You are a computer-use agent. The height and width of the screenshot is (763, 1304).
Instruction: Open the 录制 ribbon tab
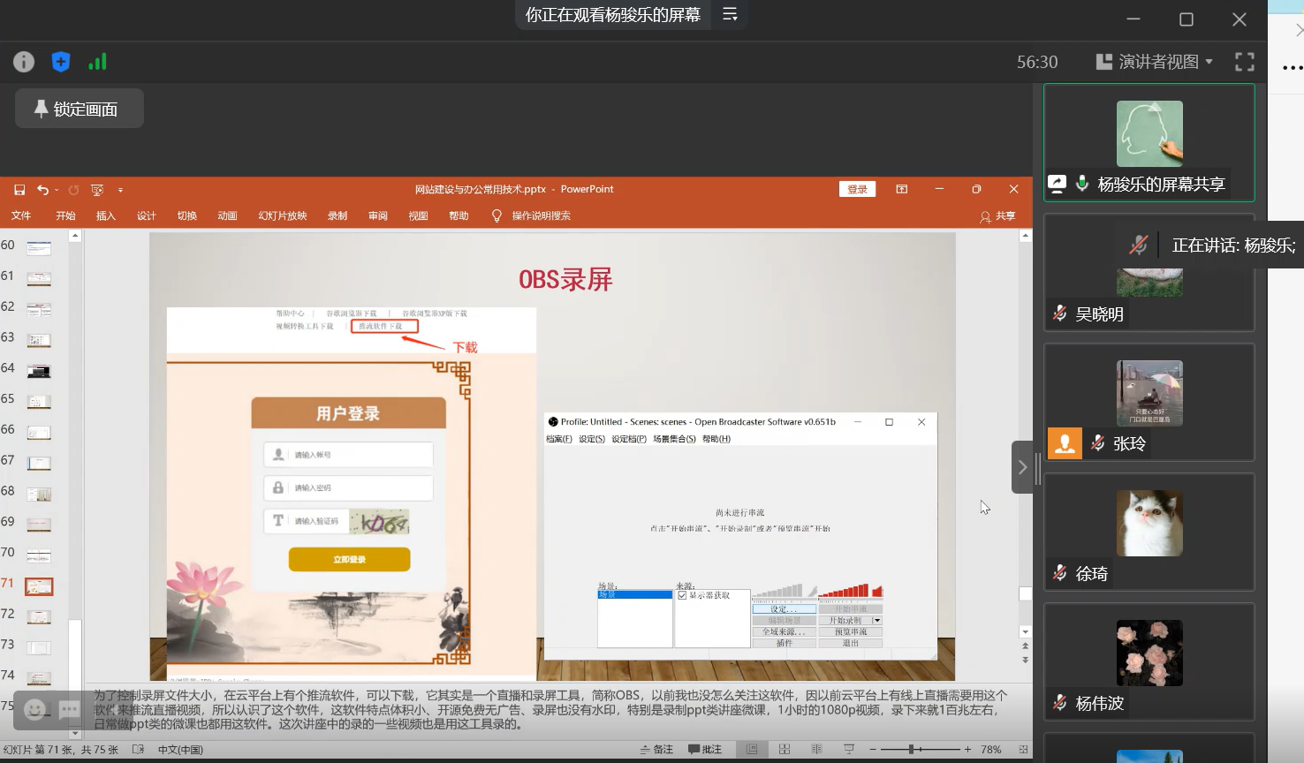click(337, 215)
